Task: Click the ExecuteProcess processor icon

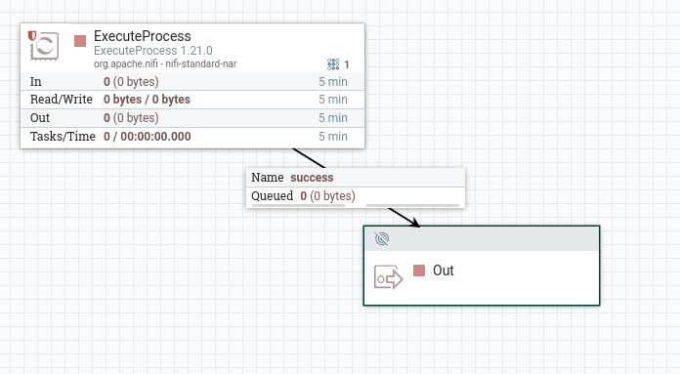Action: point(44,46)
